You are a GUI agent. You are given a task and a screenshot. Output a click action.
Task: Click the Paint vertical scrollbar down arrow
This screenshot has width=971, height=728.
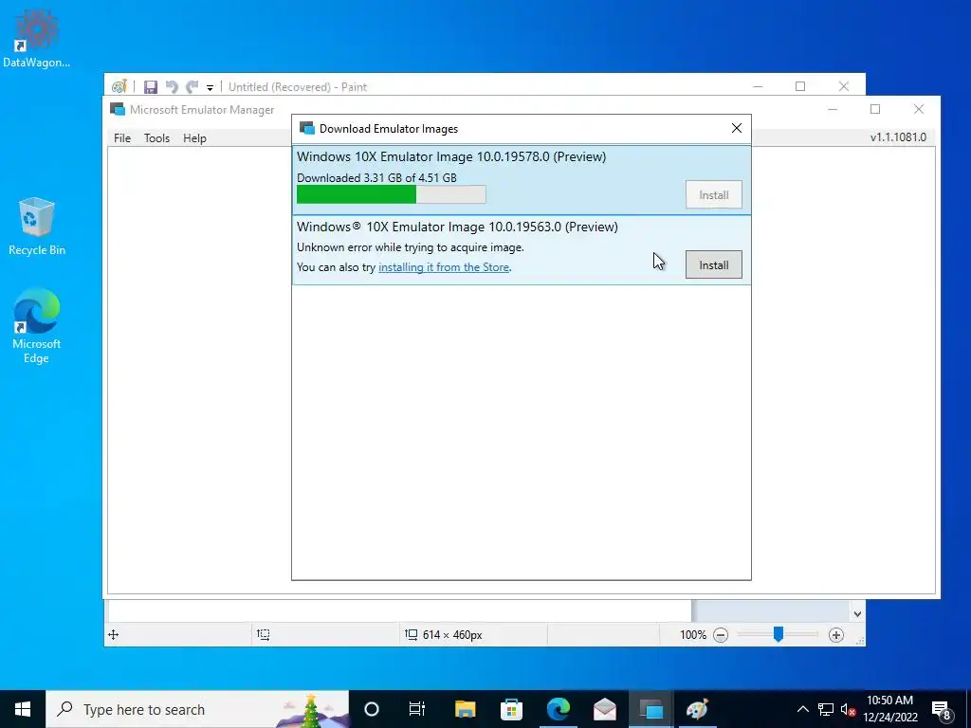857,614
